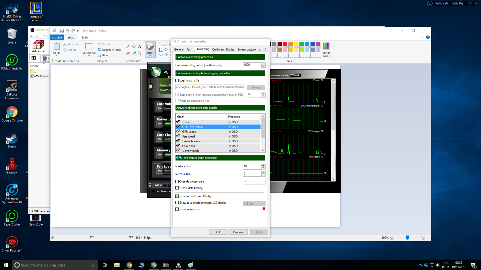Click the Detach button on Hardware Monitor
This screenshot has height=270, width=481.
point(295,75)
